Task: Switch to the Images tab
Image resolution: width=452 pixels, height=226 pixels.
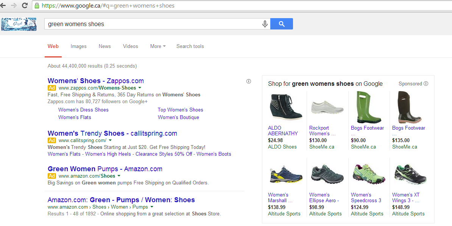Action: [78, 46]
